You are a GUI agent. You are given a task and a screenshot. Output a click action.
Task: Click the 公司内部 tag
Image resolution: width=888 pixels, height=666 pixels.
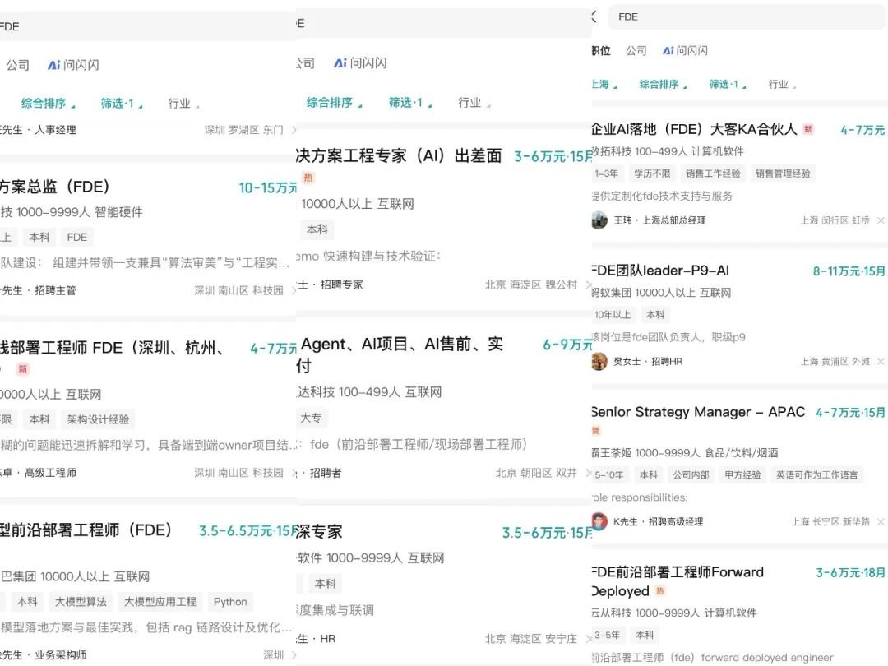(691, 475)
